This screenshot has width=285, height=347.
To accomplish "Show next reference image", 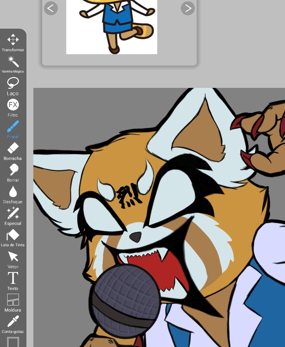I will 188,8.
